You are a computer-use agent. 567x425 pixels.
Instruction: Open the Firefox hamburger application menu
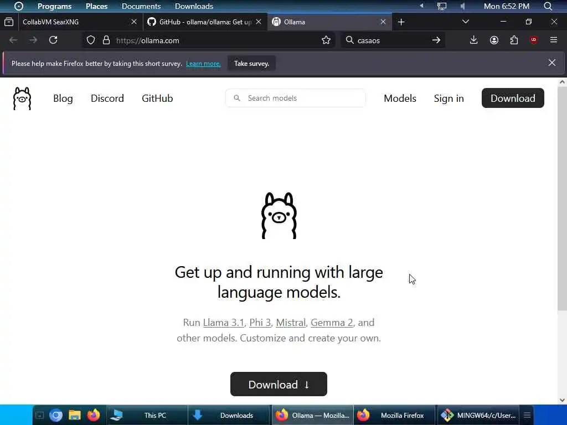pyautogui.click(x=554, y=40)
